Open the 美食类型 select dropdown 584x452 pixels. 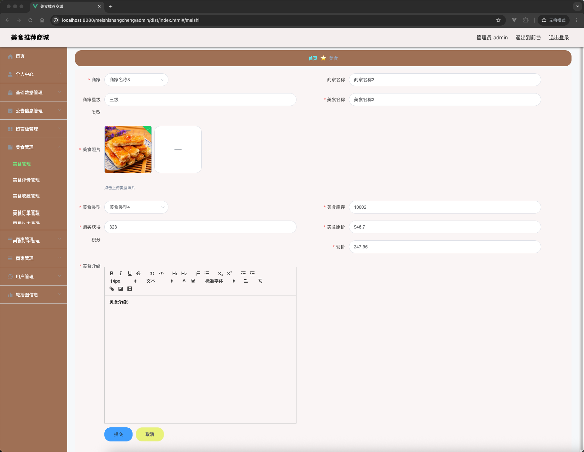[x=136, y=207]
